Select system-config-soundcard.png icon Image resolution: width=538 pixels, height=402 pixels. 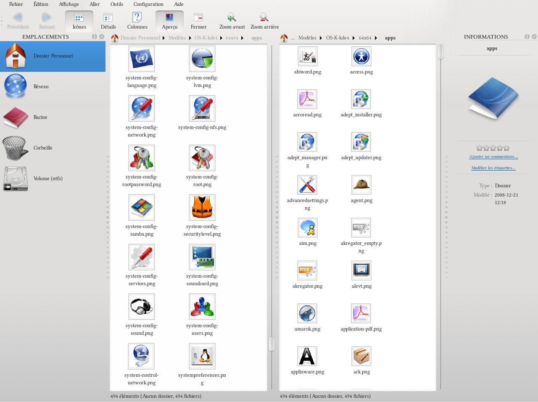(202, 257)
